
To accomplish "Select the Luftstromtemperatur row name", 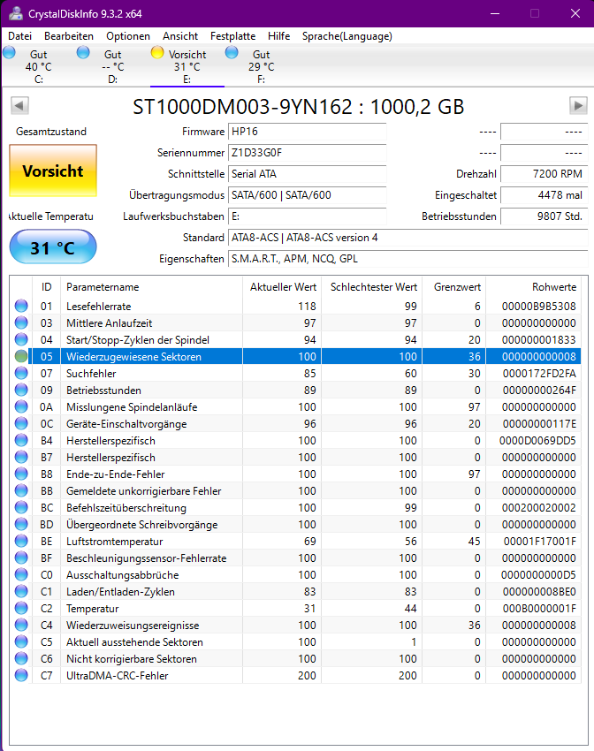I will tap(115, 542).
